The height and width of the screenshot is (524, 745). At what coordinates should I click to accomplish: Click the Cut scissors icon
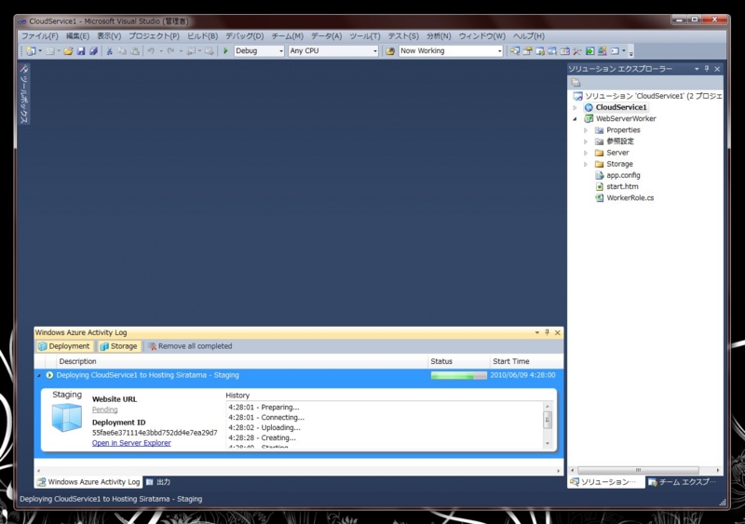109,51
